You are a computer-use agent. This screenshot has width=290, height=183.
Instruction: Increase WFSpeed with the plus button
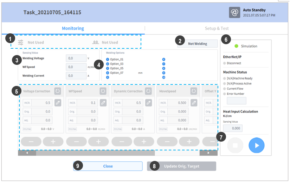(x=98, y=142)
